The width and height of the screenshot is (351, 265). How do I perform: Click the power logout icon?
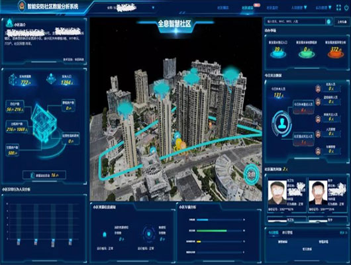pos(347,8)
